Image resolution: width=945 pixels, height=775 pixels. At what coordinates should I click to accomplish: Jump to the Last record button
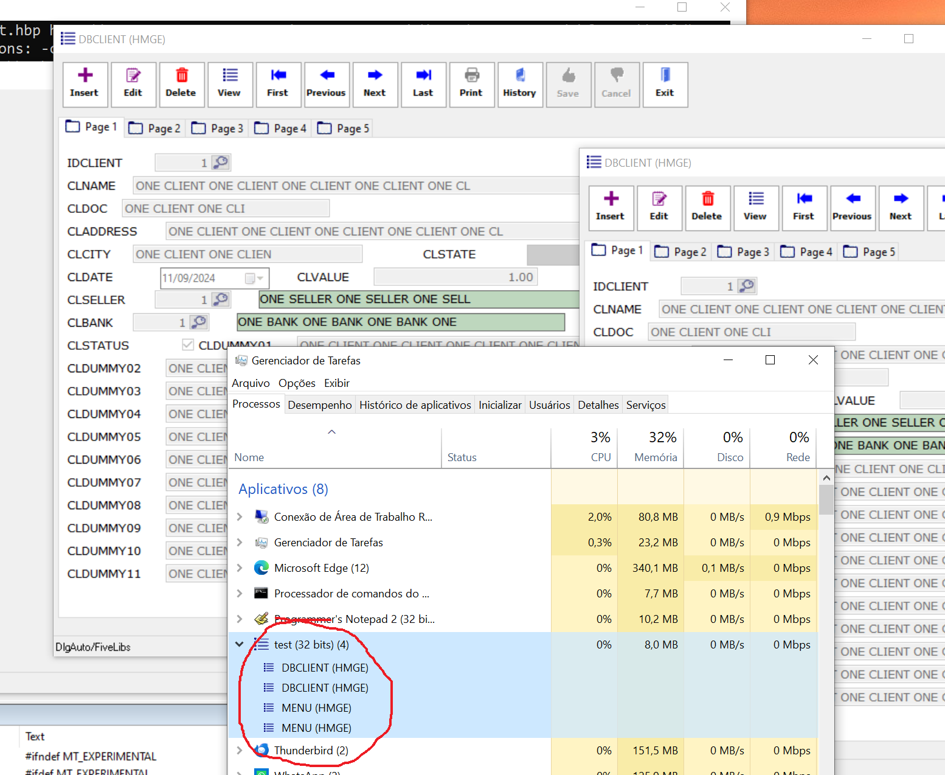click(423, 84)
